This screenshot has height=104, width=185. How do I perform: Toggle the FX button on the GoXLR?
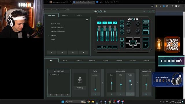[x=146, y=32]
